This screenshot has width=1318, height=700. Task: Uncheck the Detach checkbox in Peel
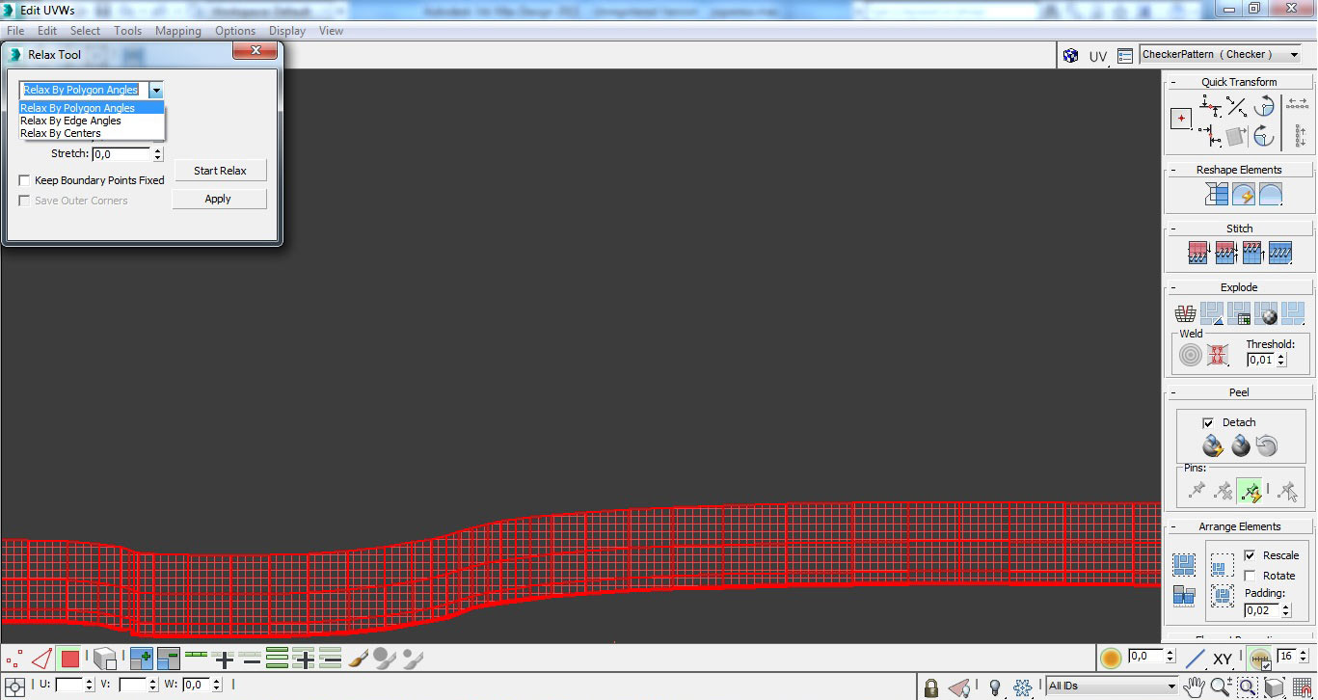click(x=1208, y=422)
